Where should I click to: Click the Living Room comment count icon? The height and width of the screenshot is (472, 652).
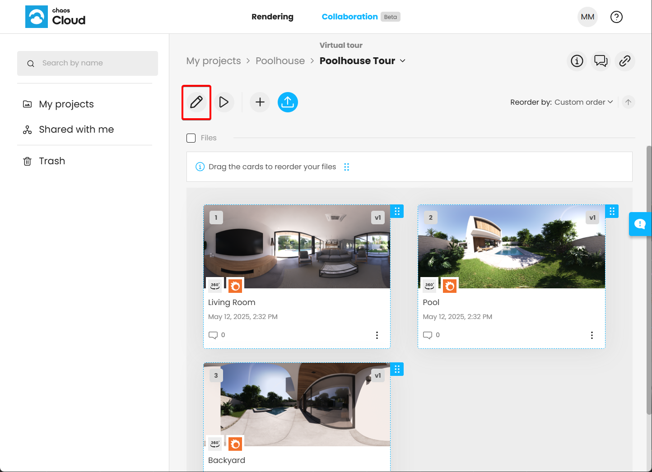pos(213,335)
